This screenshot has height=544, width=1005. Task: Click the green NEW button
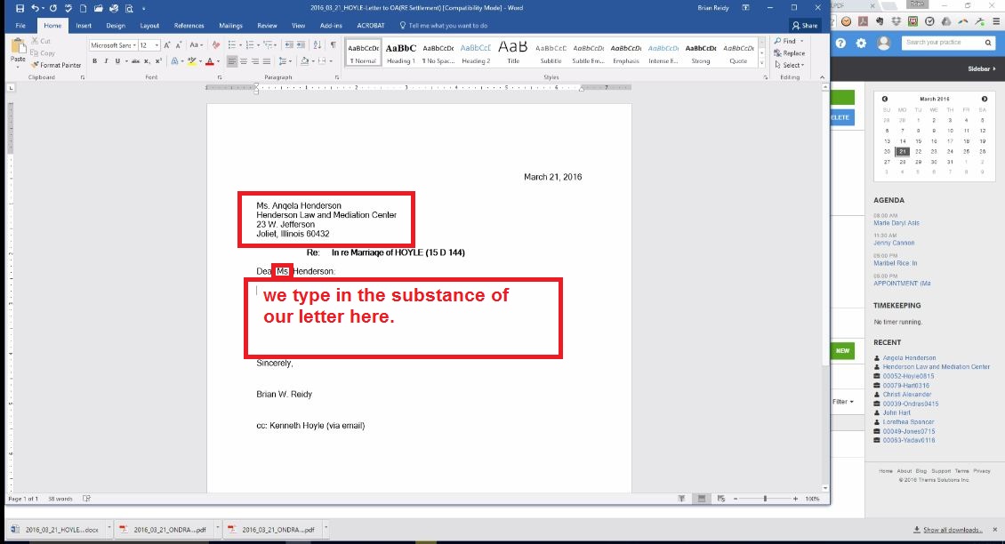click(841, 350)
